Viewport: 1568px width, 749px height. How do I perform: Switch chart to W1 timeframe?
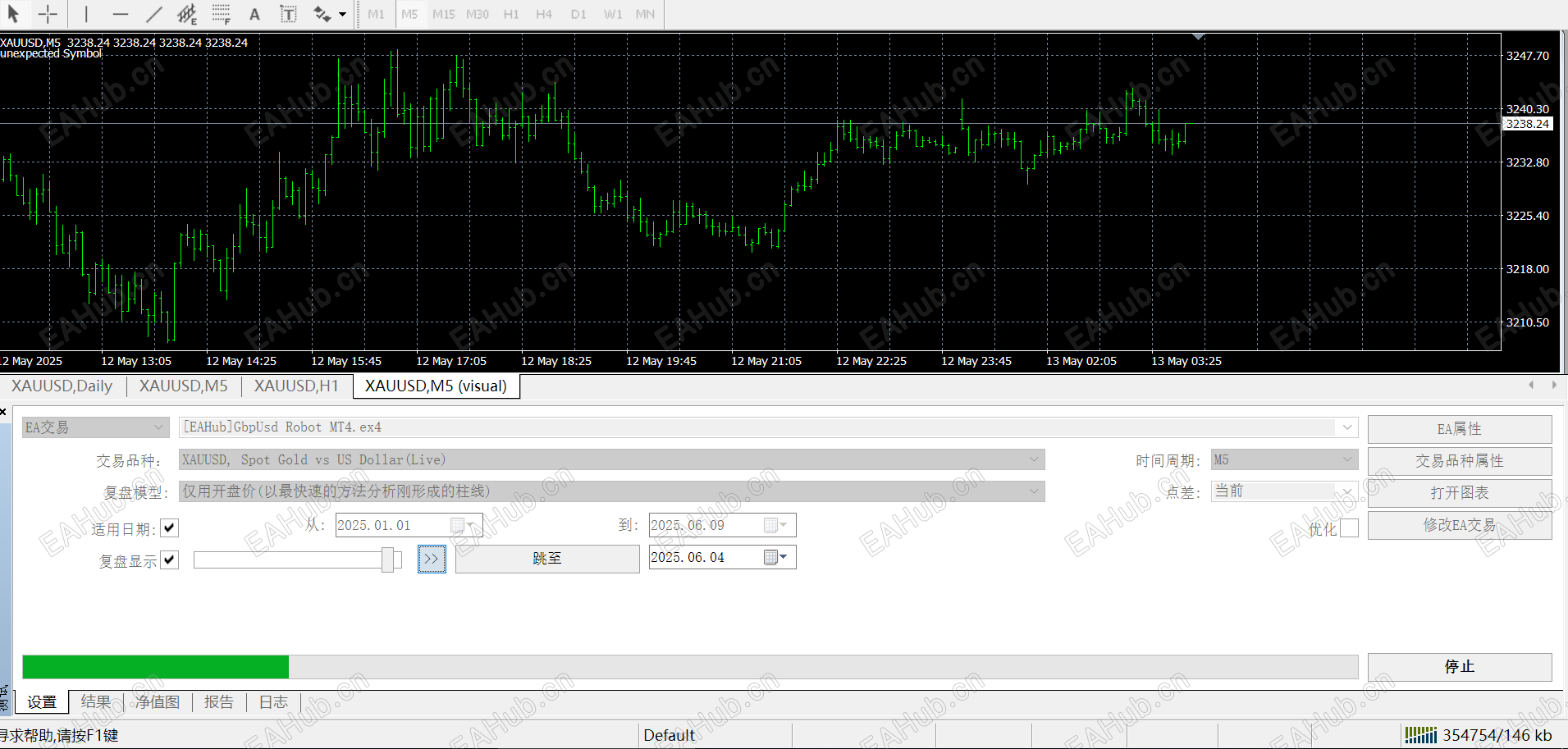613,14
